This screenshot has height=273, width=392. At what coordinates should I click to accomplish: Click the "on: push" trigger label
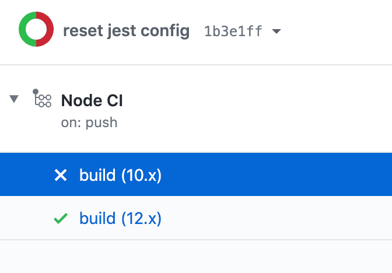pyautogui.click(x=89, y=123)
